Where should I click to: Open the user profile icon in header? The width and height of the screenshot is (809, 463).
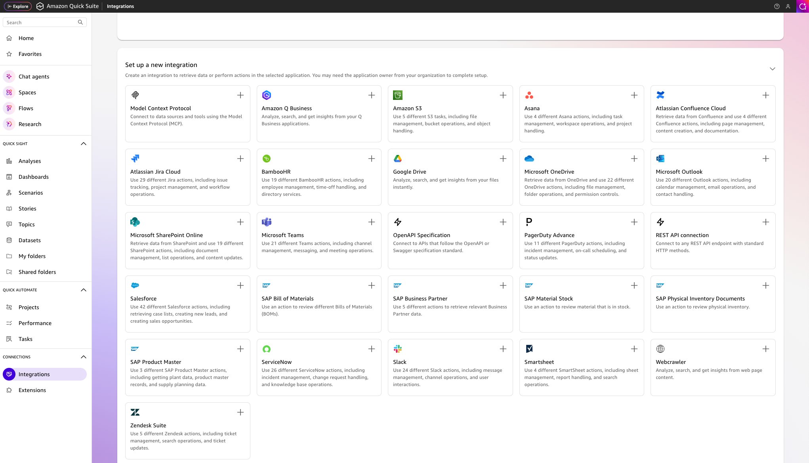pos(788,6)
